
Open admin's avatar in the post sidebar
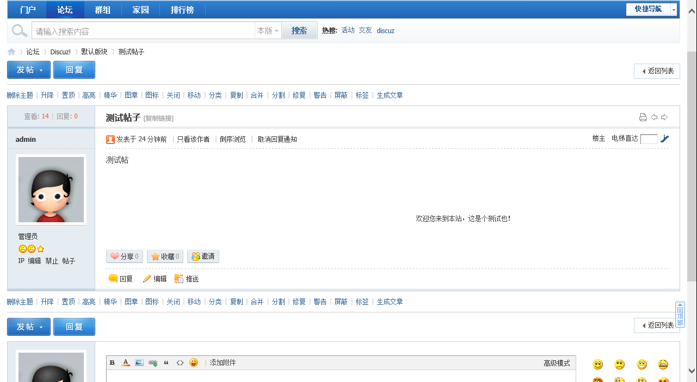click(51, 190)
